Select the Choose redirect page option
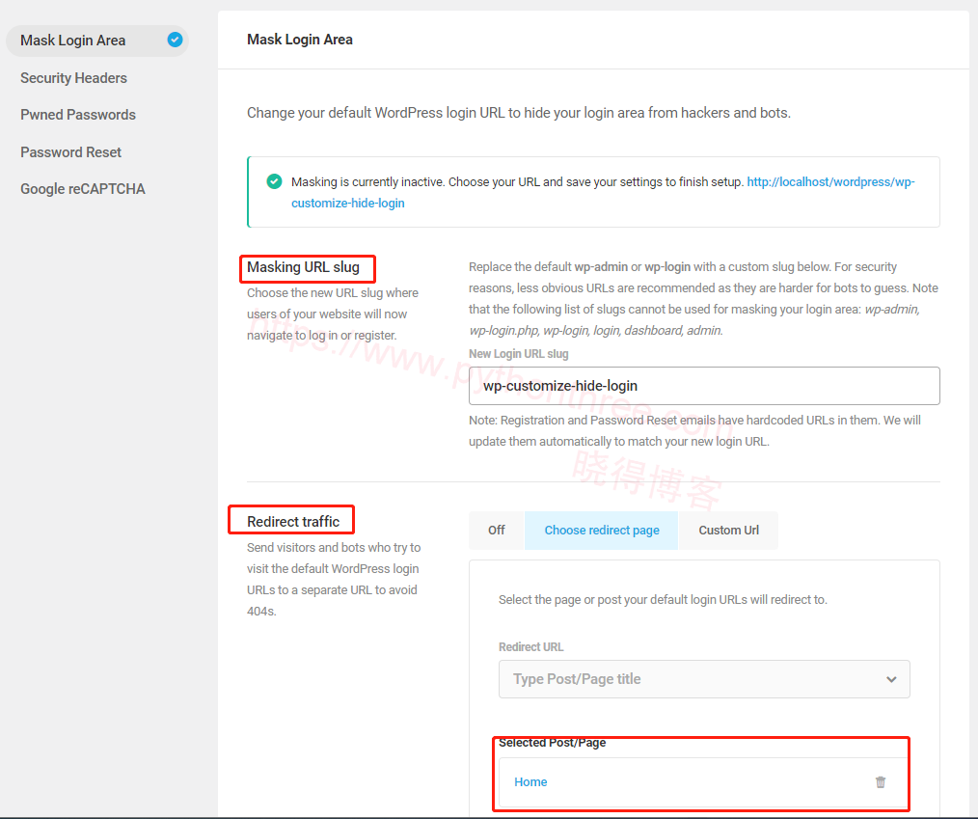The width and height of the screenshot is (978, 819). click(x=601, y=531)
